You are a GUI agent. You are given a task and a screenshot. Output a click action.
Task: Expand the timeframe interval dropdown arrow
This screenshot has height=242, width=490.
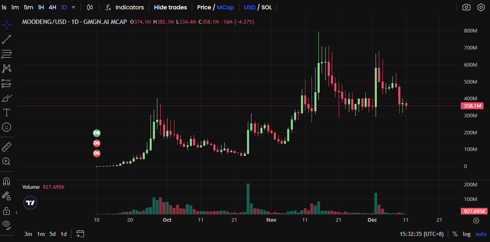[x=73, y=7]
